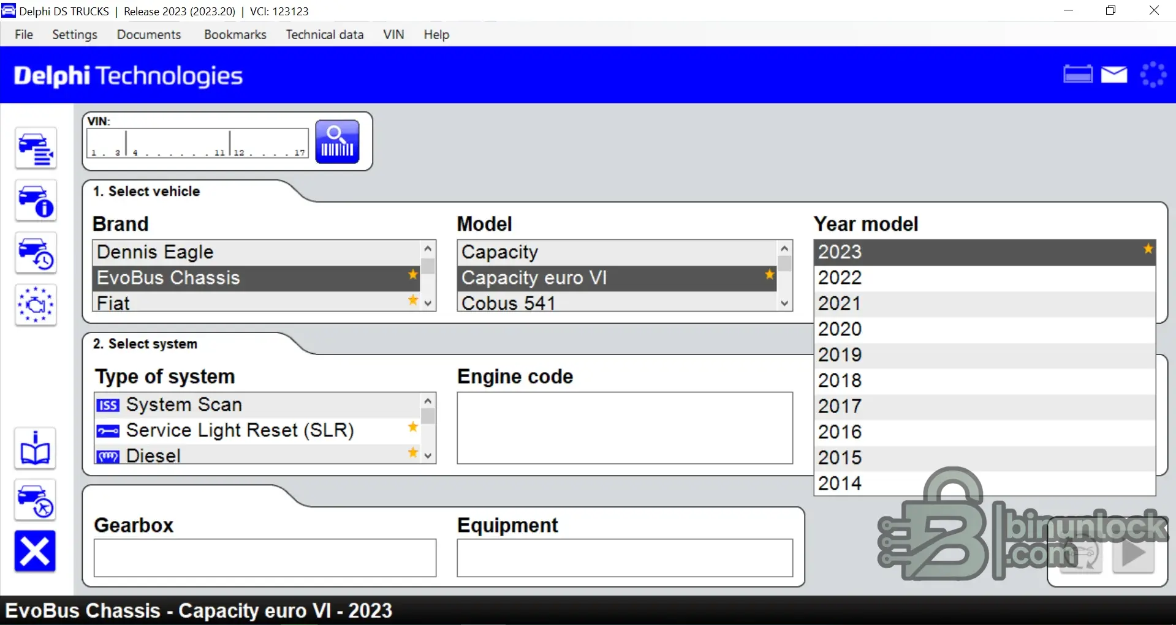1176x625 pixels.
Task: Click the VIN number input field
Action: (197, 144)
